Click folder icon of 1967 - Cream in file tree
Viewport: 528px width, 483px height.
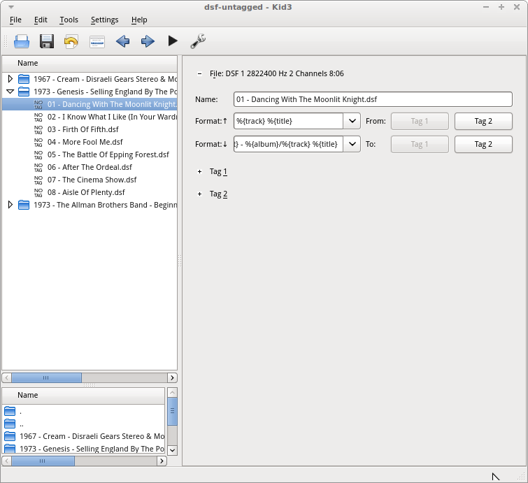(24, 79)
